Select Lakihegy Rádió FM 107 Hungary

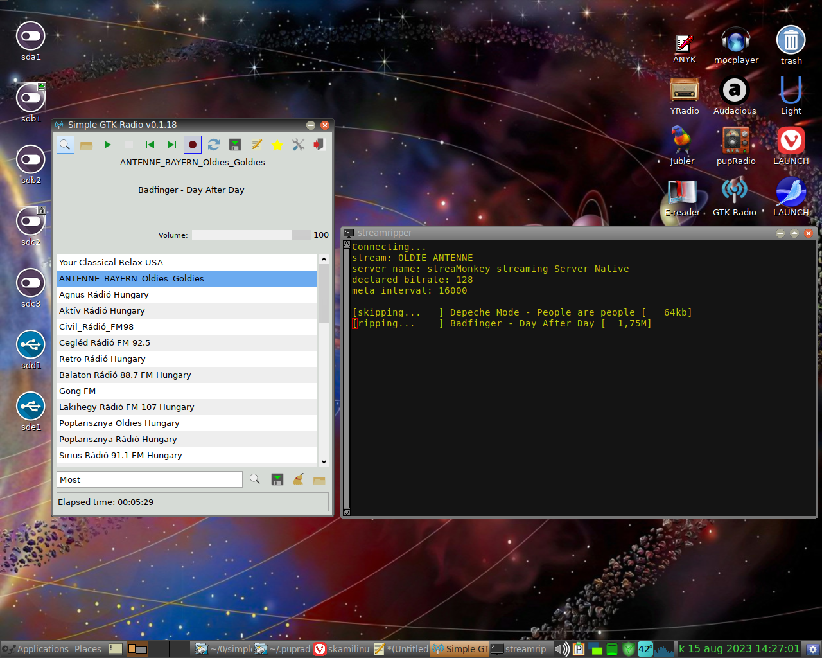[187, 407]
